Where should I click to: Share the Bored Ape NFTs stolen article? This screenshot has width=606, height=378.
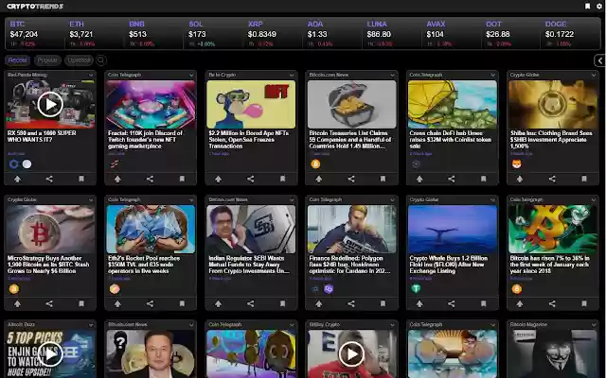250,179
